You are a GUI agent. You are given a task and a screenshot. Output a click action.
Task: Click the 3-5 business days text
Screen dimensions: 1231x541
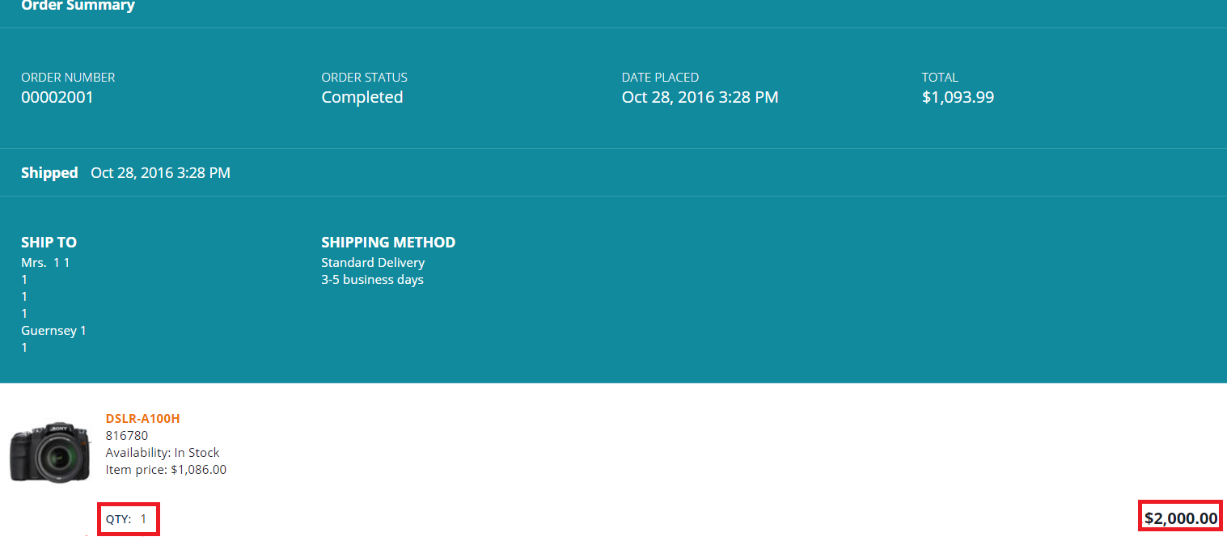(372, 280)
